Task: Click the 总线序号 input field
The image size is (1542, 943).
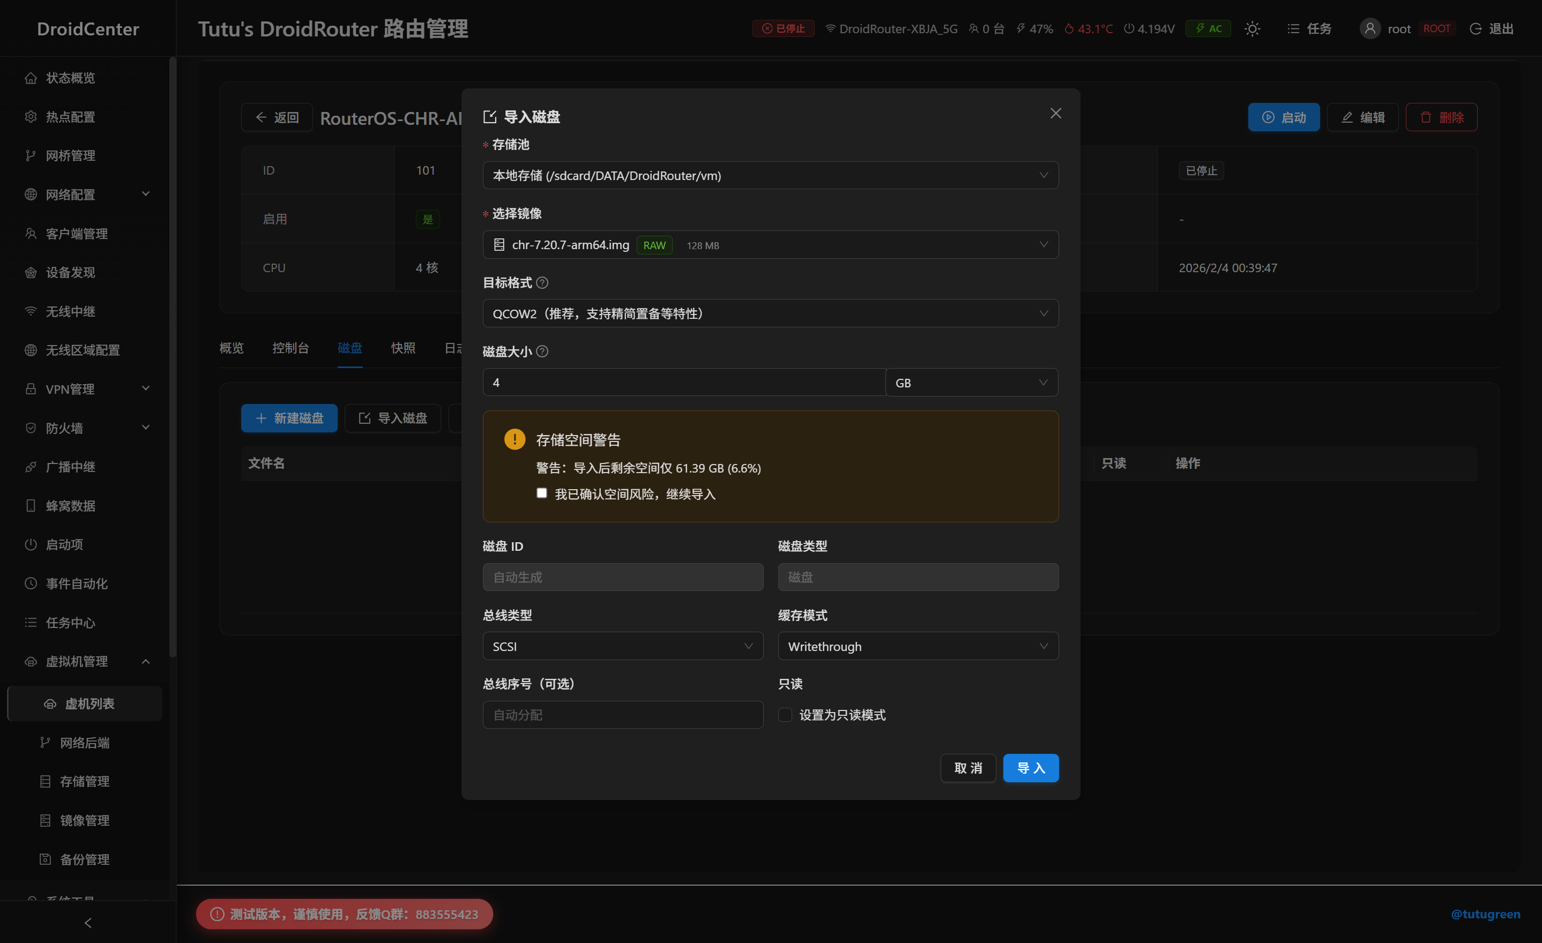Action: pyautogui.click(x=622, y=715)
